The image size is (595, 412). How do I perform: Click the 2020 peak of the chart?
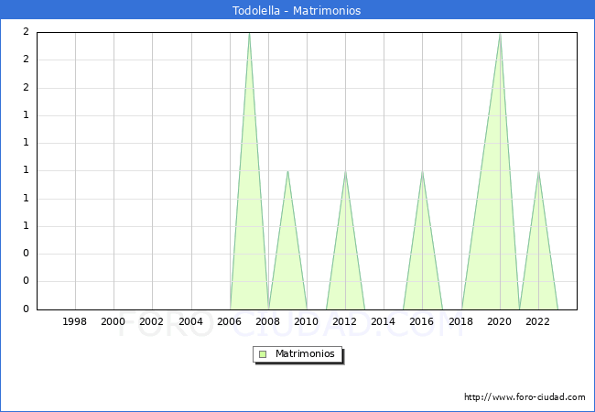(500, 34)
